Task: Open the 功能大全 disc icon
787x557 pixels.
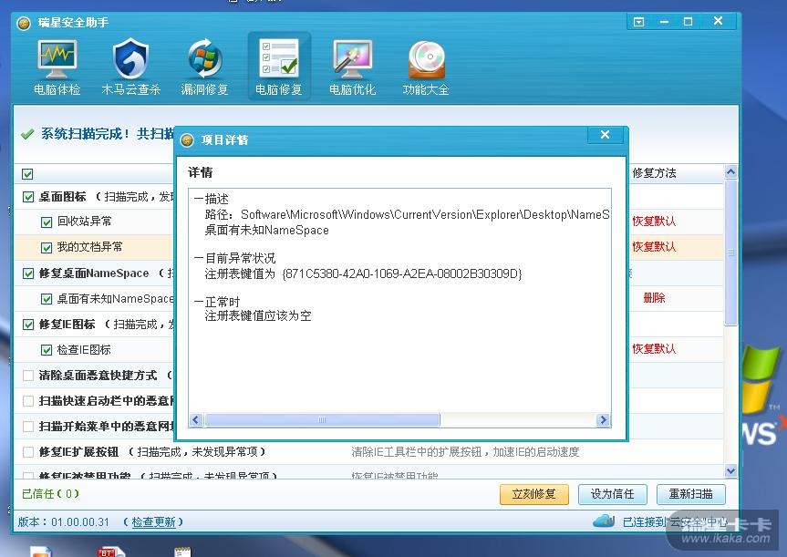Action: pos(426,67)
